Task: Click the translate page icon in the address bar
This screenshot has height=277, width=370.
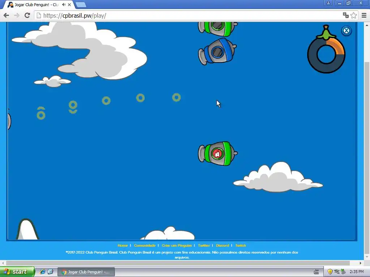Action: [x=346, y=15]
